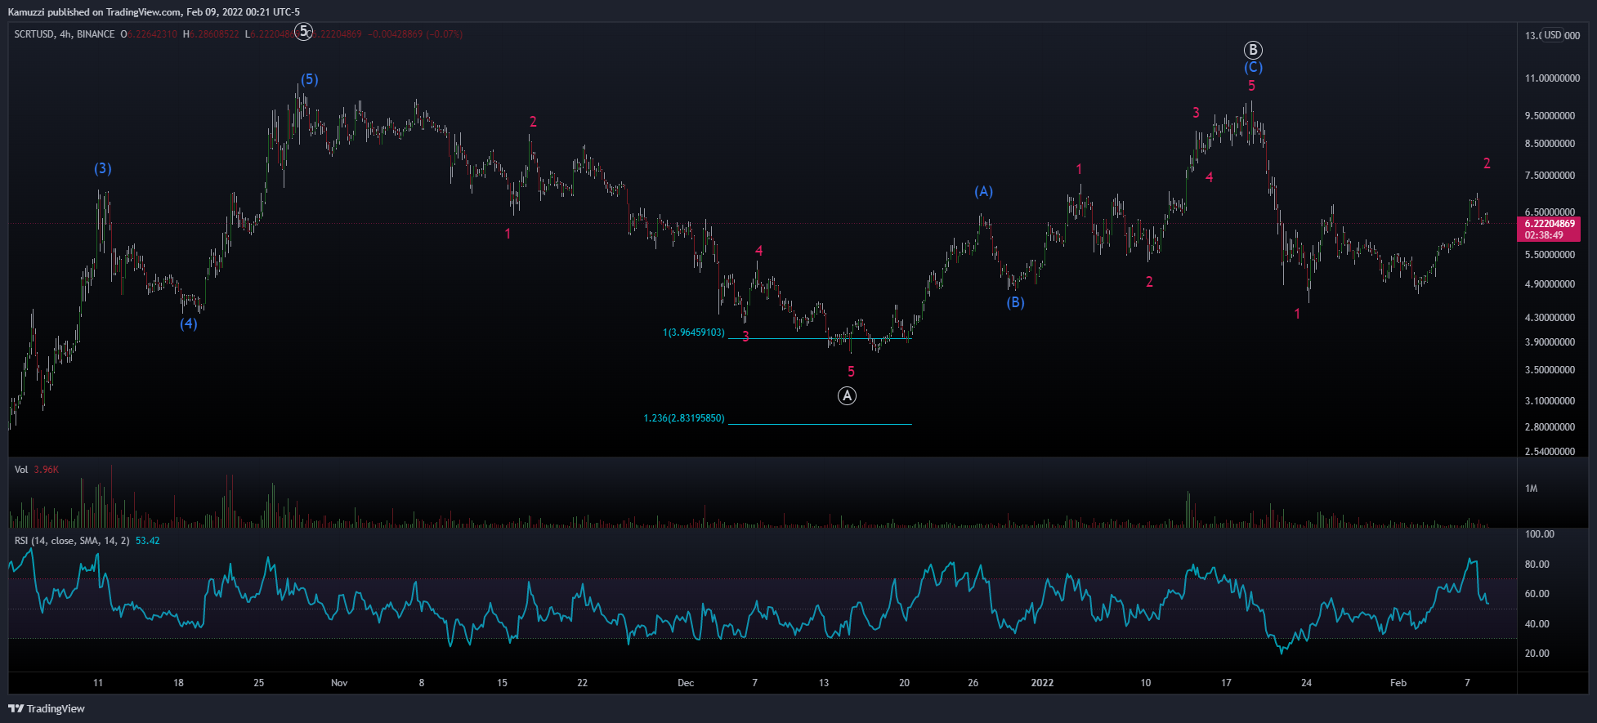Select the blue (A) wave label
Viewport: 1597px width, 723px height.
point(984,191)
